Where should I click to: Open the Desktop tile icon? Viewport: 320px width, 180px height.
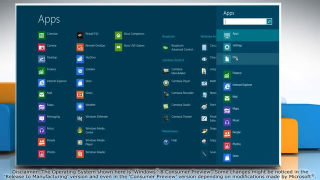point(41,59)
